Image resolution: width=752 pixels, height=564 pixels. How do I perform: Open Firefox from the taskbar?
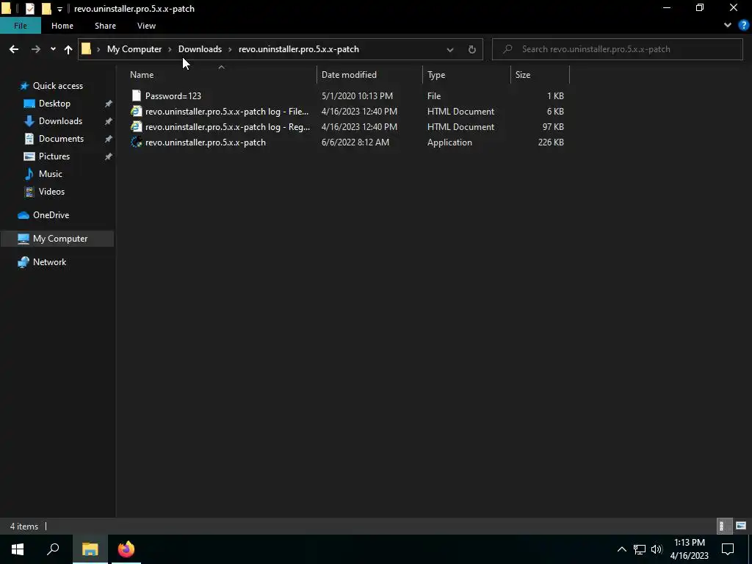tap(126, 549)
